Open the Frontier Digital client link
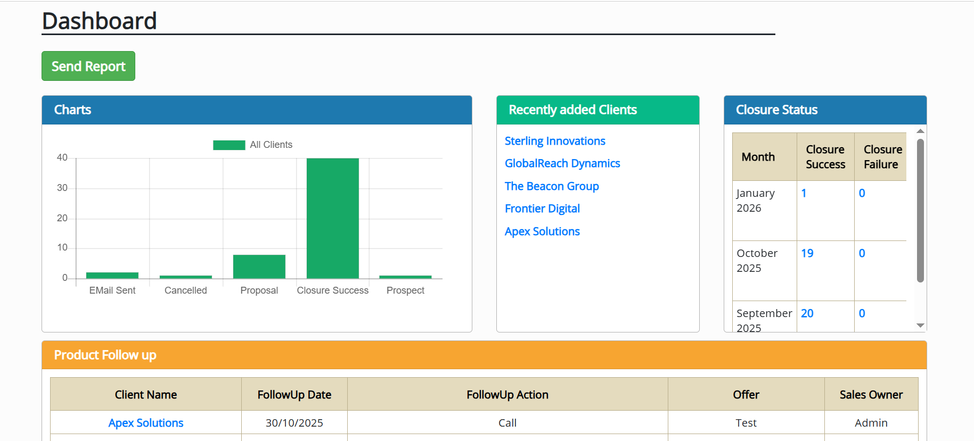This screenshot has height=441, width=974. tap(542, 209)
